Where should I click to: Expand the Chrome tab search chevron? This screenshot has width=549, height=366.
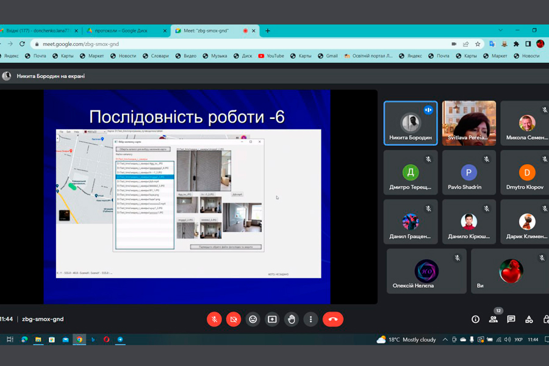[x=500, y=30]
